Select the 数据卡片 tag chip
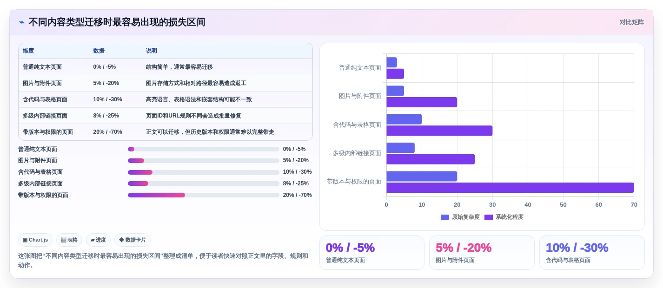The height and width of the screenshot is (288, 663). (133, 240)
